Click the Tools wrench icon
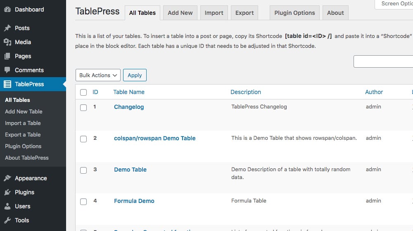This screenshot has height=231, width=413. point(7,220)
